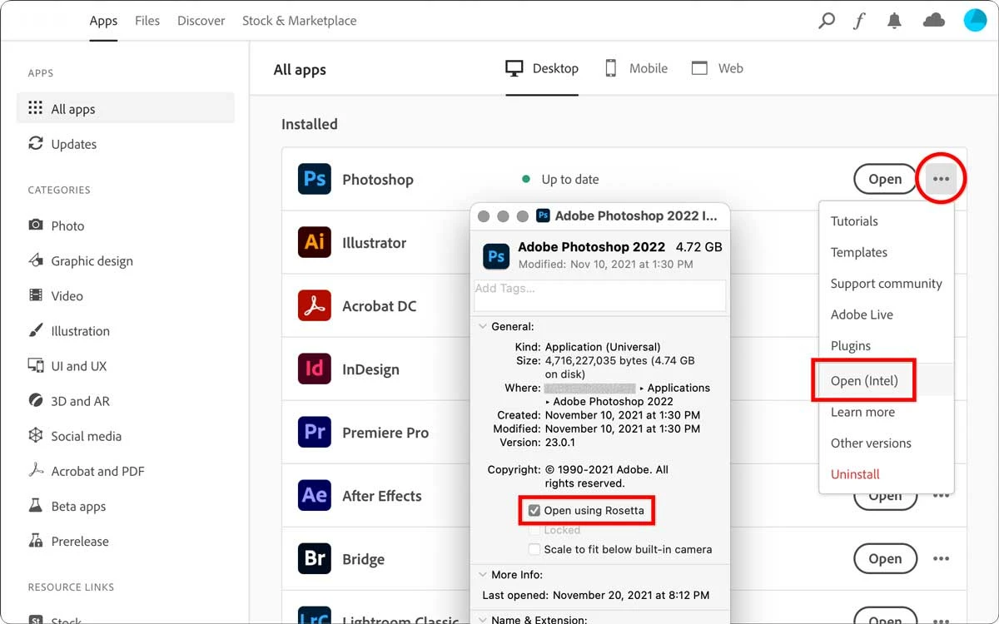
Task: Click the Ps icon in the Info window title bar
Action: [543, 215]
